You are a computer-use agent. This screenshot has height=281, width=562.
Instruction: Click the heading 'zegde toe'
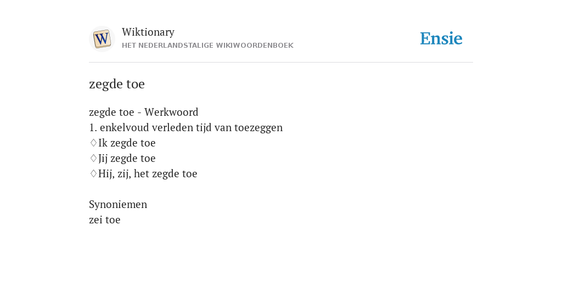point(117,84)
